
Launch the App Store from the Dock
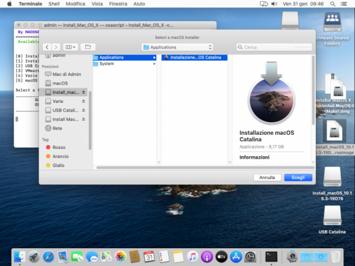click(x=235, y=257)
